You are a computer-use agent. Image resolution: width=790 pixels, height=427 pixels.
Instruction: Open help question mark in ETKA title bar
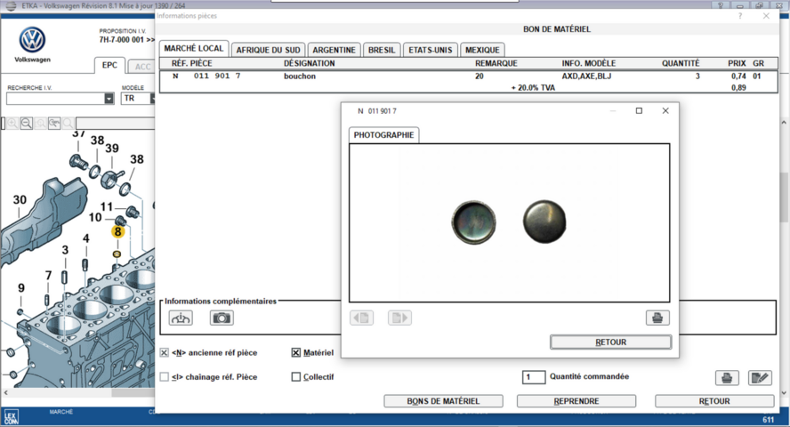(x=720, y=5)
